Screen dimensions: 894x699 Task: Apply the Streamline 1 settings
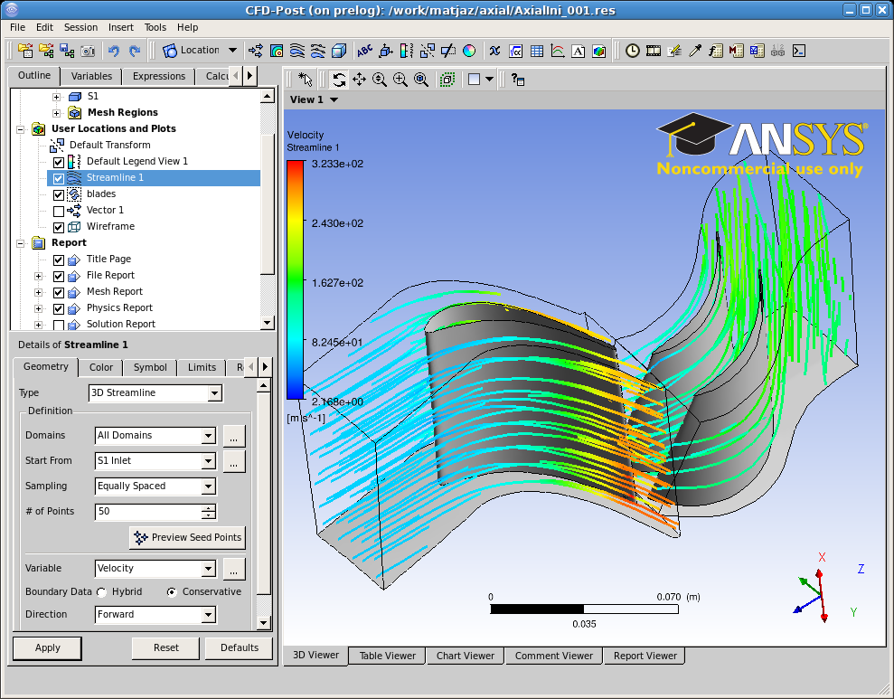pyautogui.click(x=47, y=647)
